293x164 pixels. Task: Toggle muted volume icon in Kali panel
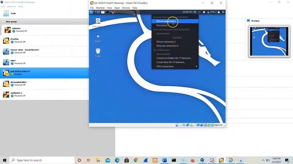200,12
